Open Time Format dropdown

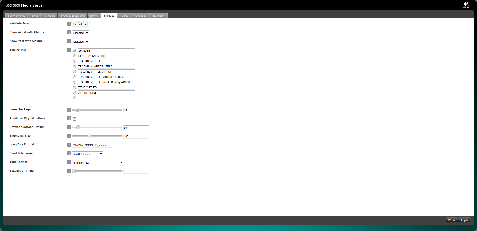click(x=98, y=163)
